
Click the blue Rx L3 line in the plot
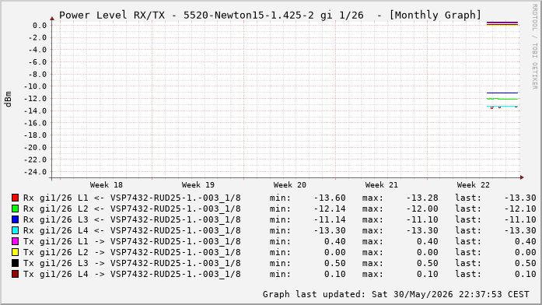[x=502, y=93]
